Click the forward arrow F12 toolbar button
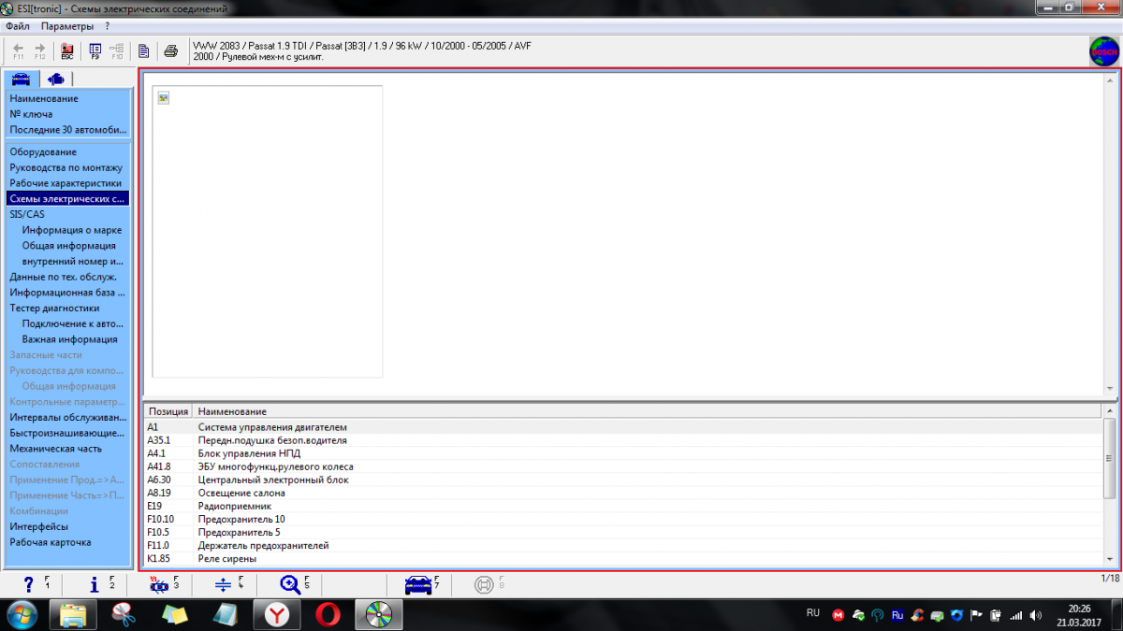 click(x=40, y=50)
